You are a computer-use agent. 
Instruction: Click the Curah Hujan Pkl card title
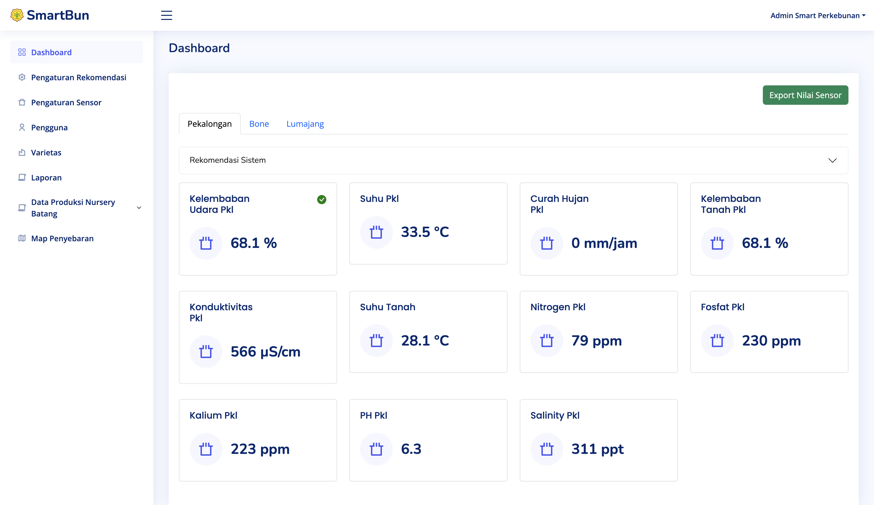pos(559,204)
